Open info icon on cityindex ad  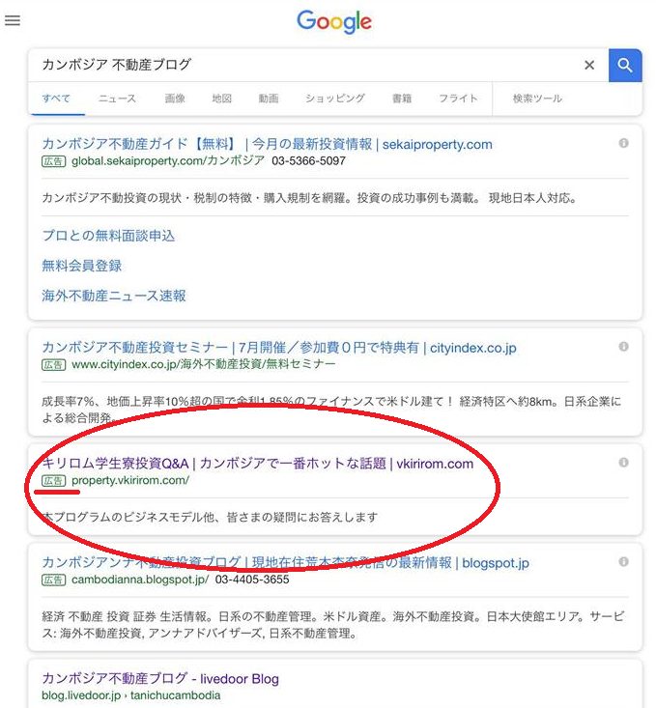coord(624,346)
